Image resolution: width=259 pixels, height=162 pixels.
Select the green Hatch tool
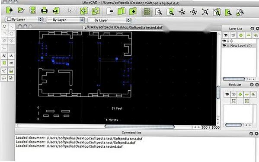[4, 63]
